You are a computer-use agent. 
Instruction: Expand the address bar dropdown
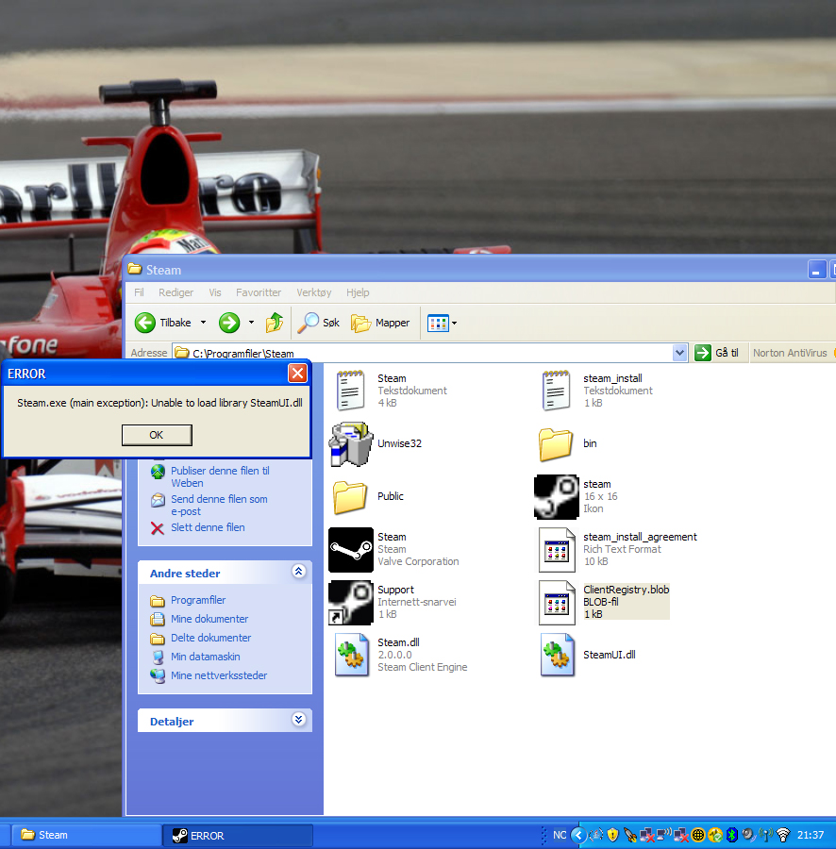pos(679,353)
